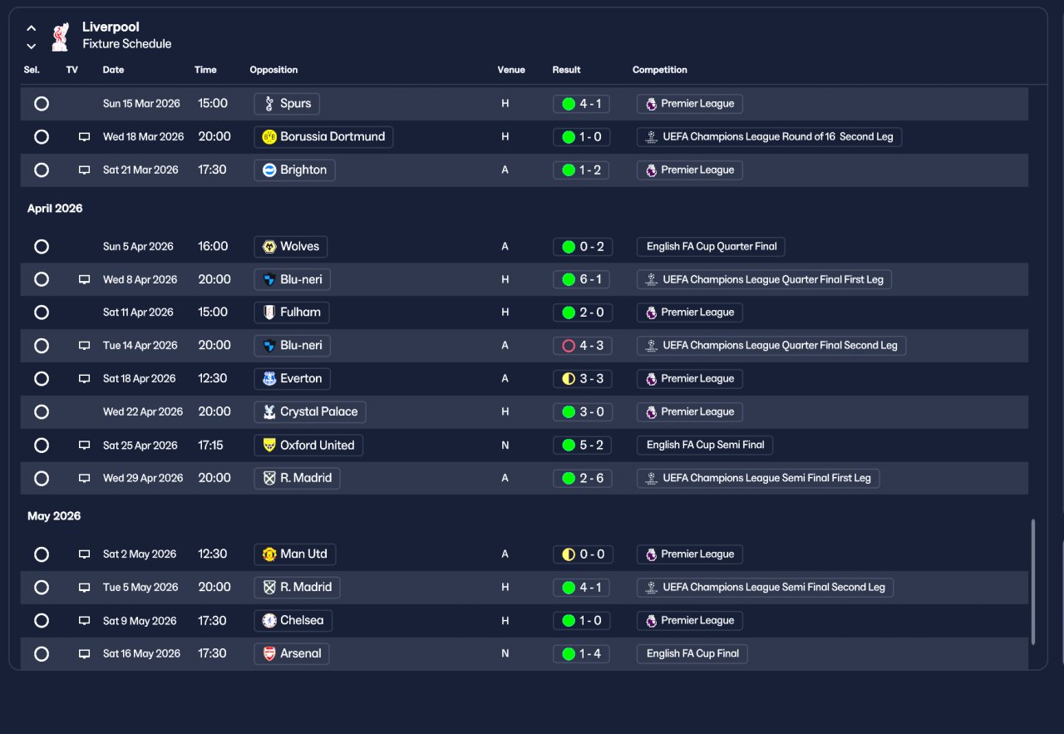
Task: Click the Crystal Palace club badge
Action: (x=268, y=412)
